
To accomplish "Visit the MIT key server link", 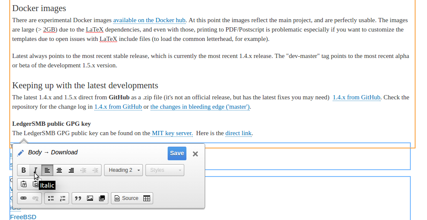I will pos(172,133).
